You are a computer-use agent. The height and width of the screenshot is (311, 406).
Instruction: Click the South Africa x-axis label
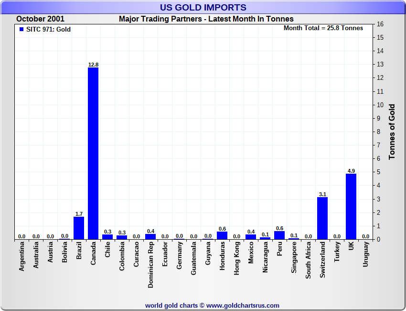point(309,261)
